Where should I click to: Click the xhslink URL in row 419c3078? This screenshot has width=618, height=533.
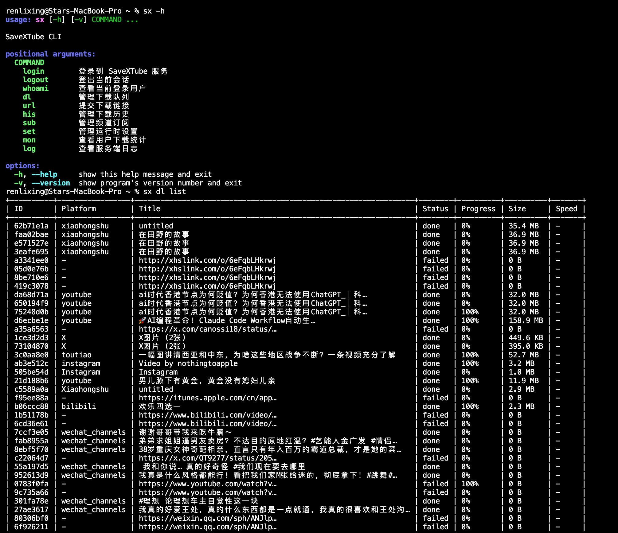[207, 286]
